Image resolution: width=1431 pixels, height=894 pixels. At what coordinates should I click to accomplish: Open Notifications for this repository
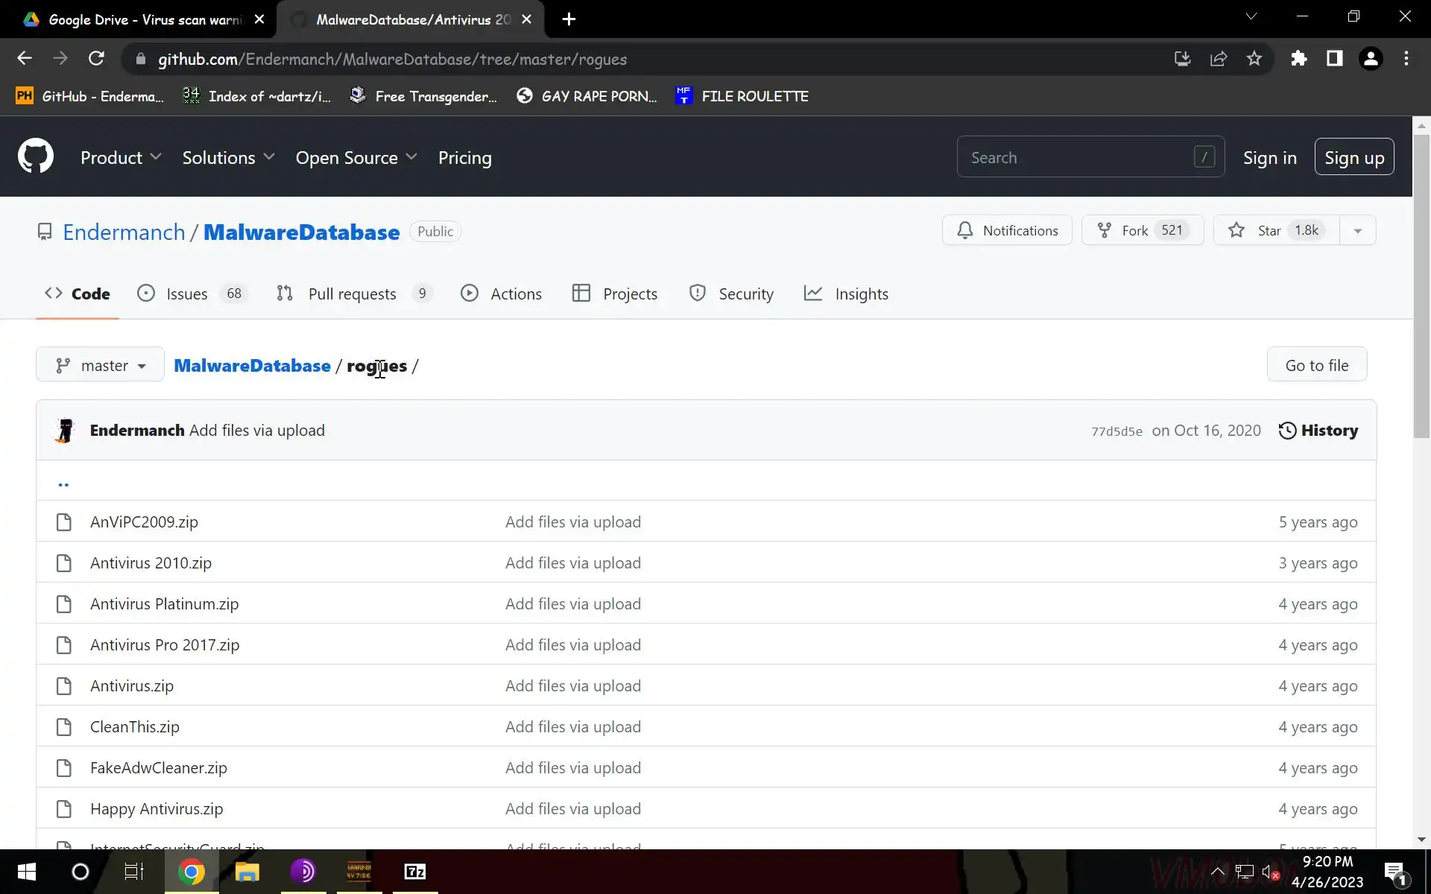tap(1007, 230)
